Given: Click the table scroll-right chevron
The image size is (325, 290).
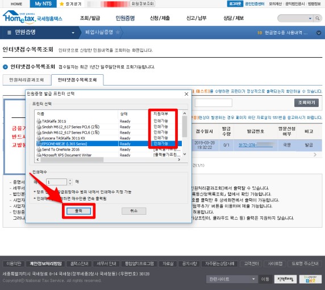Looking at the screenshot, I should (x=315, y=155).
